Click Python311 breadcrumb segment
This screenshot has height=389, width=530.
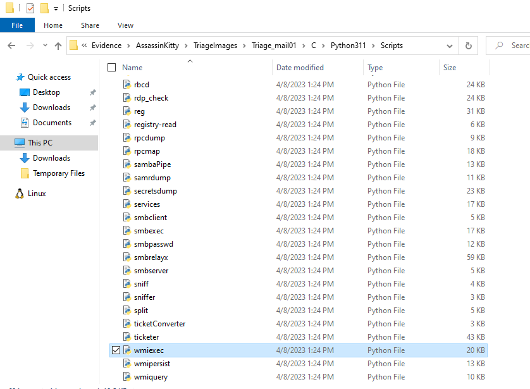click(x=348, y=46)
